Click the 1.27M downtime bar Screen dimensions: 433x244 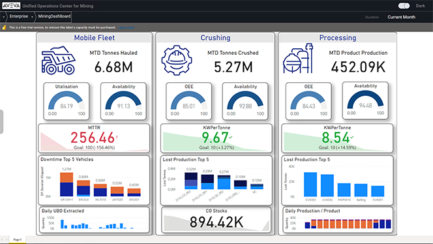pos(67,185)
